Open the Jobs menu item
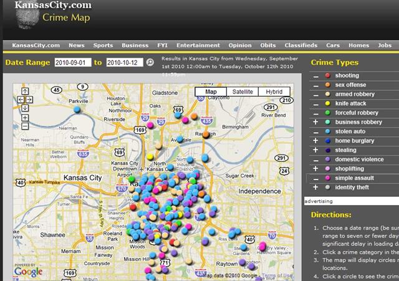 pyautogui.click(x=385, y=45)
